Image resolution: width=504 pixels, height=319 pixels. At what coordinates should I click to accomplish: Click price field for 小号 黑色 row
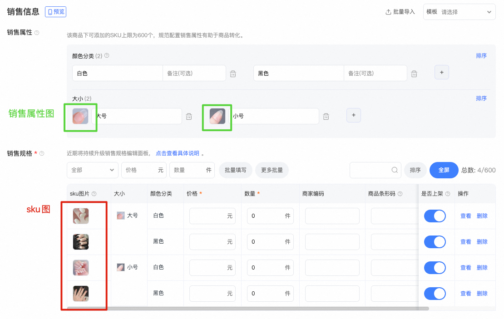pyautogui.click(x=212, y=294)
